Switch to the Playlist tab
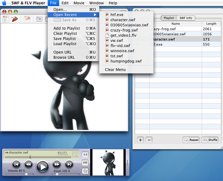Image resolution: width=223 pixels, height=181 pixels. (x=169, y=18)
